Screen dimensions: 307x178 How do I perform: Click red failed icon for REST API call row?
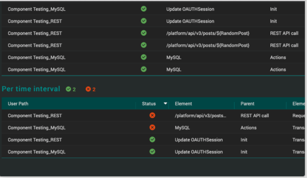(x=152, y=115)
